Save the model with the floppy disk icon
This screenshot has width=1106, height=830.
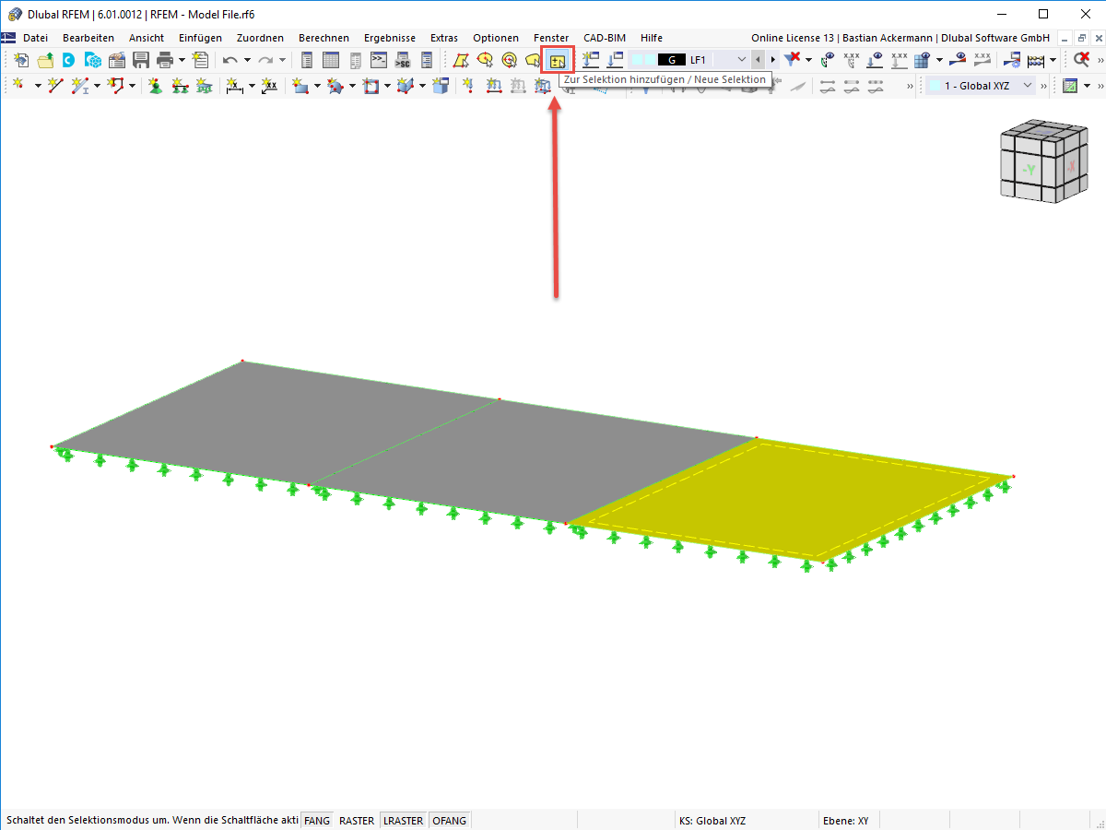(141, 60)
